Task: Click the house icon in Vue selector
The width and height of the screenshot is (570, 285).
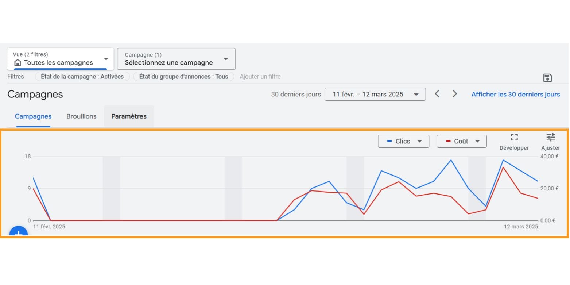Action: click(18, 63)
